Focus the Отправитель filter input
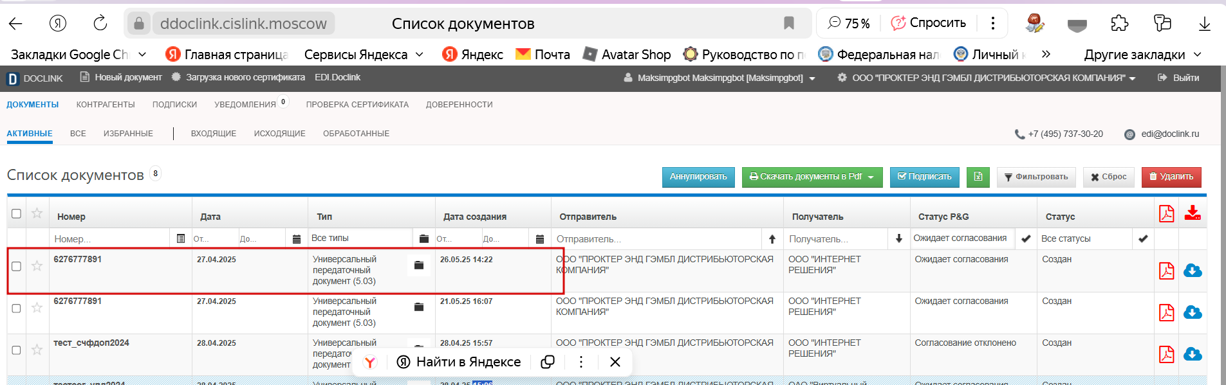Image resolution: width=1226 pixels, height=385 pixels. click(x=658, y=239)
